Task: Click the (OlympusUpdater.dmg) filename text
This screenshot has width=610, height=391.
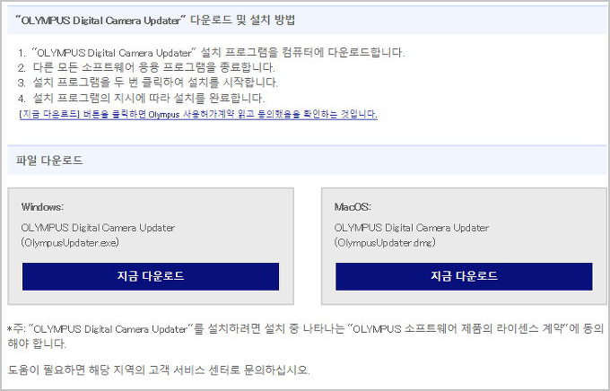Action: coord(383,242)
